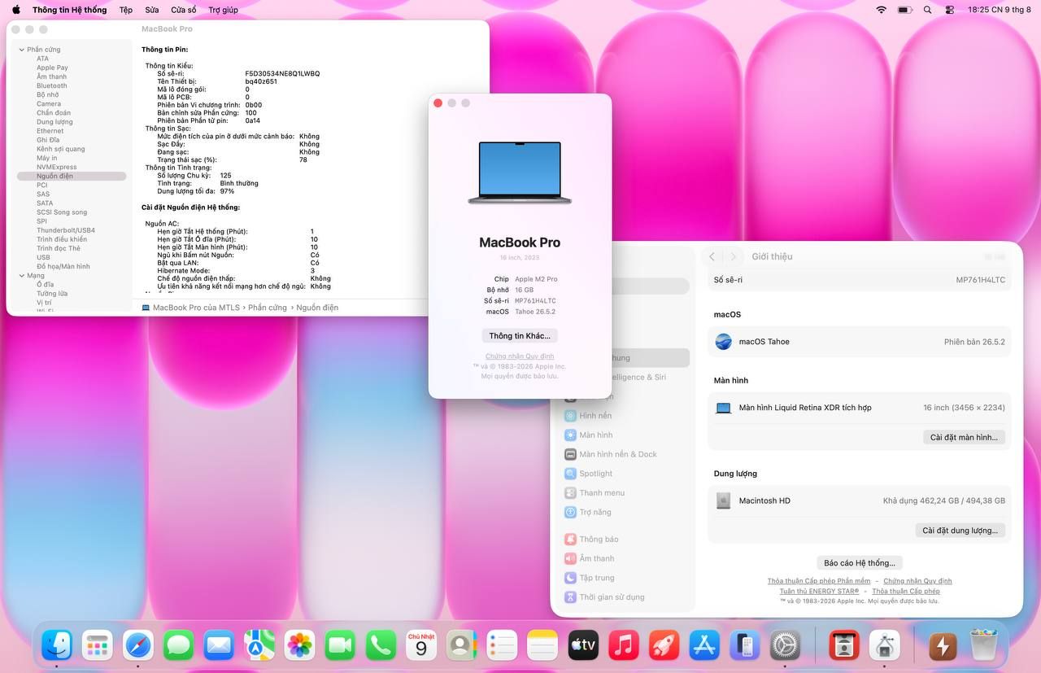Go back using the chevron beside Giới thiệu
Screen dimensions: 1041x673
712,256
